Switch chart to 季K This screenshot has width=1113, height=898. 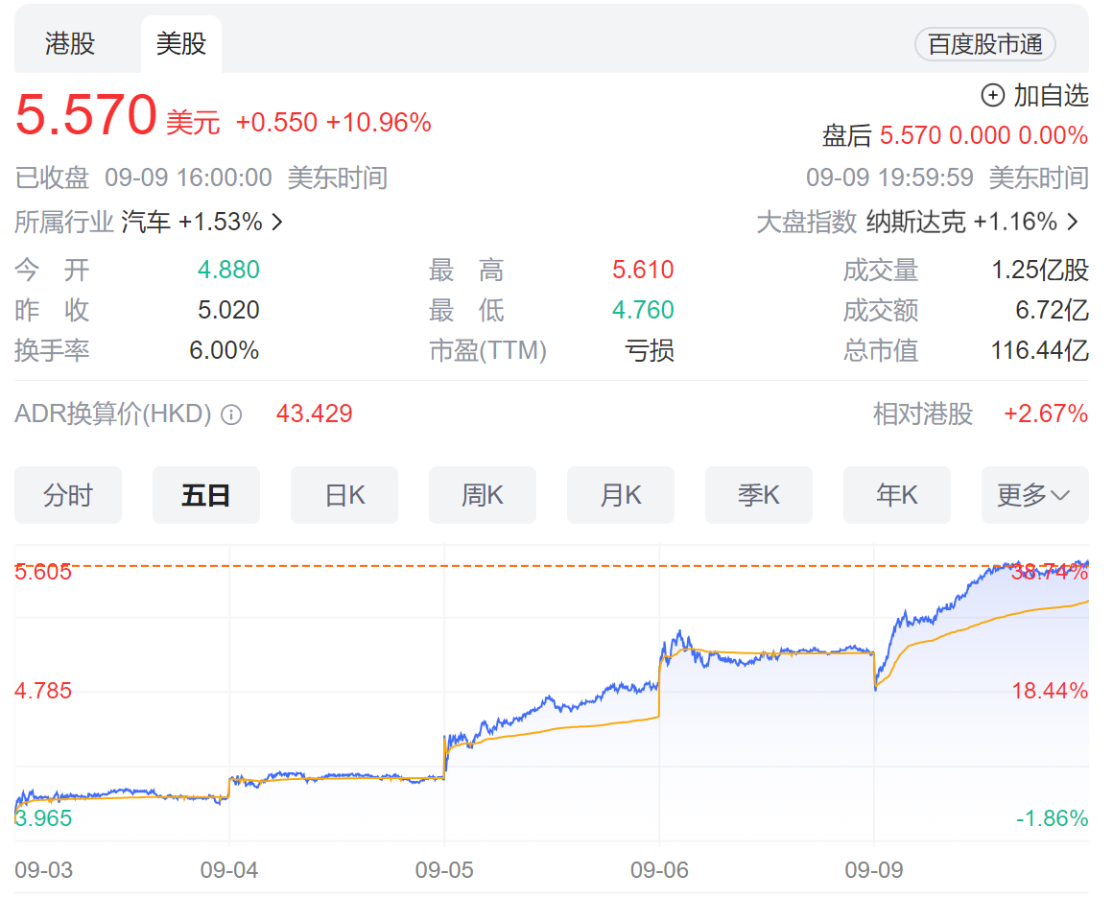pos(759,495)
